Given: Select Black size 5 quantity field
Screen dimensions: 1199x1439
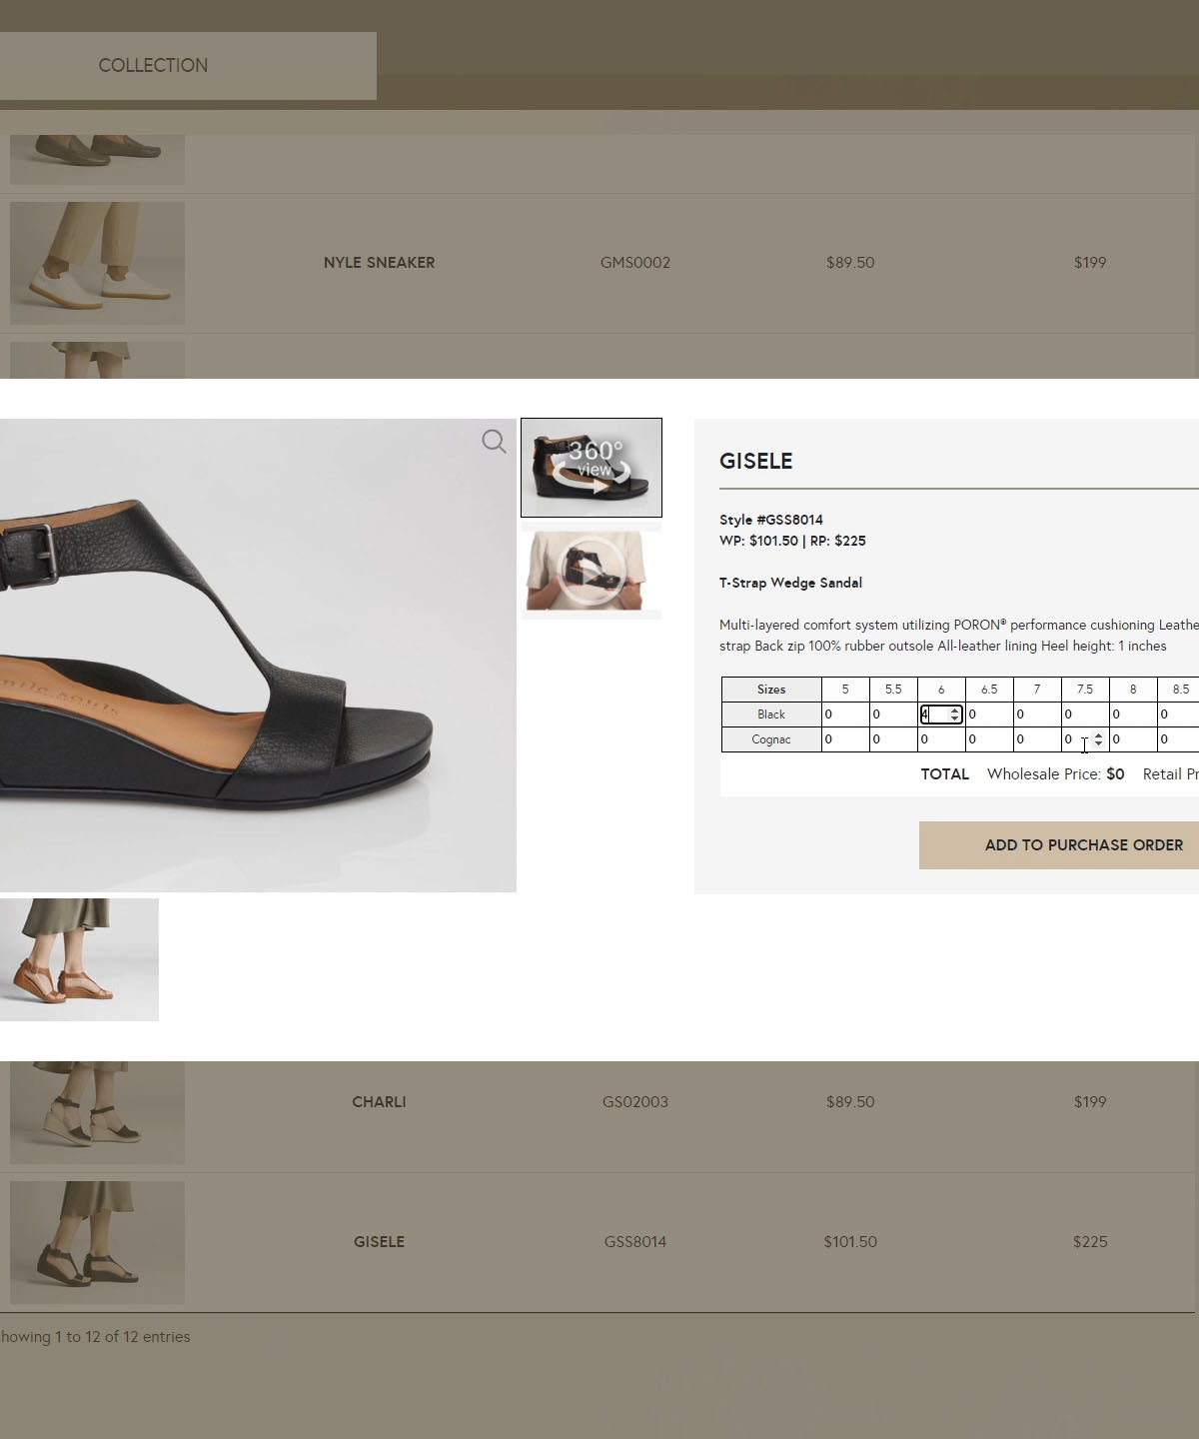Looking at the screenshot, I should click(844, 715).
